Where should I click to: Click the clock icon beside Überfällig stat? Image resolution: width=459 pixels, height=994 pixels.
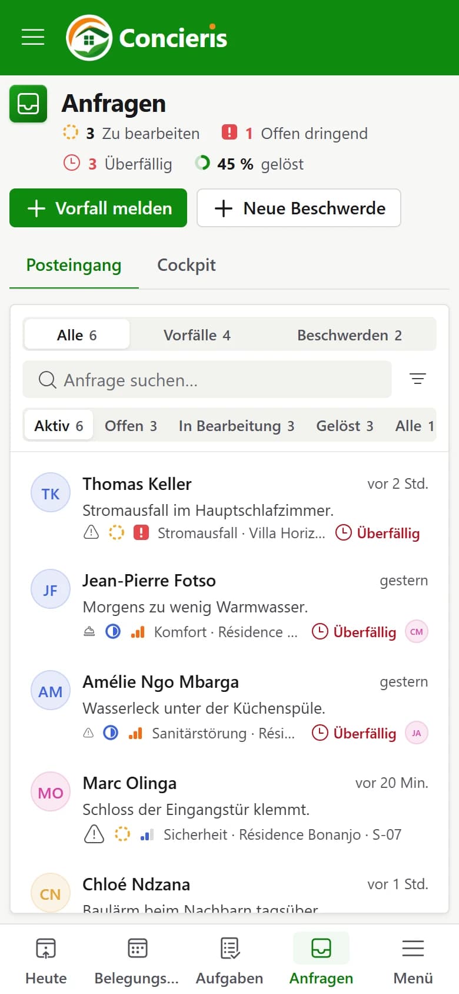(71, 163)
